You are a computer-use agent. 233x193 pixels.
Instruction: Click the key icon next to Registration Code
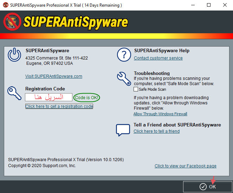(14, 93)
